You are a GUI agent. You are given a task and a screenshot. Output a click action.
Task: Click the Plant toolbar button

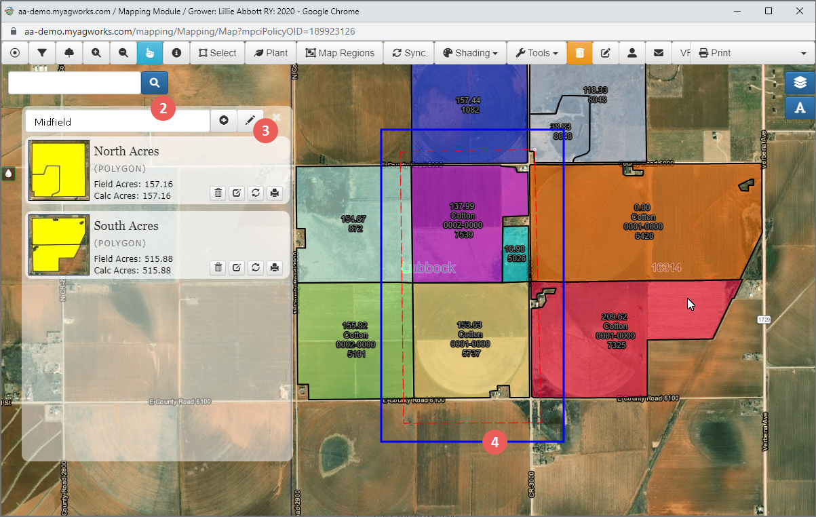pos(271,53)
